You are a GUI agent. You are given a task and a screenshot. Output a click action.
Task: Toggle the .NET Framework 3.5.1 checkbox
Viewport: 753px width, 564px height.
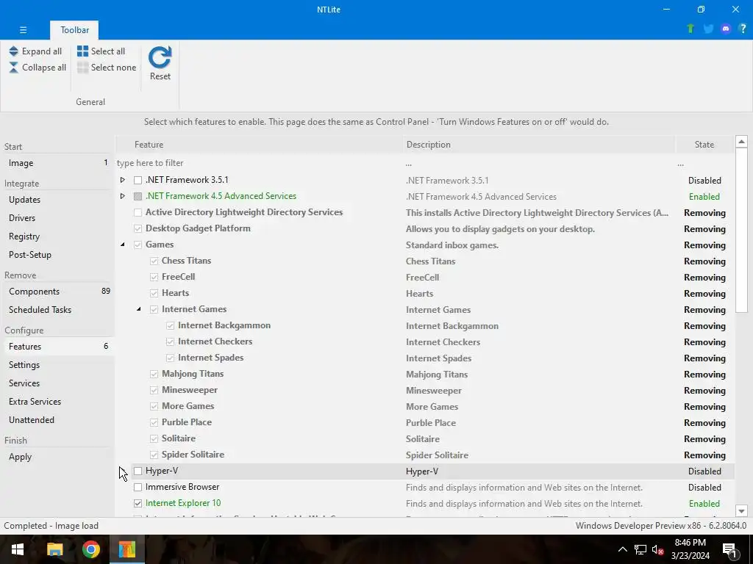click(x=138, y=181)
